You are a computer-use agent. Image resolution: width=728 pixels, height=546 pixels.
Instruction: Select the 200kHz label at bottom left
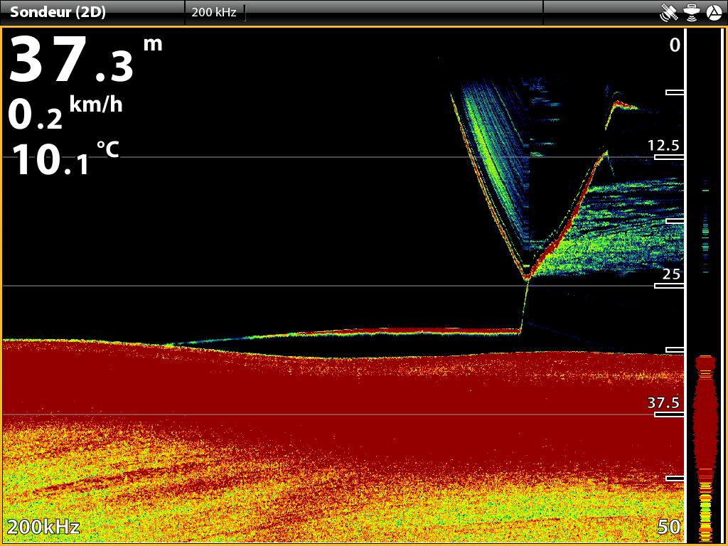[43, 527]
